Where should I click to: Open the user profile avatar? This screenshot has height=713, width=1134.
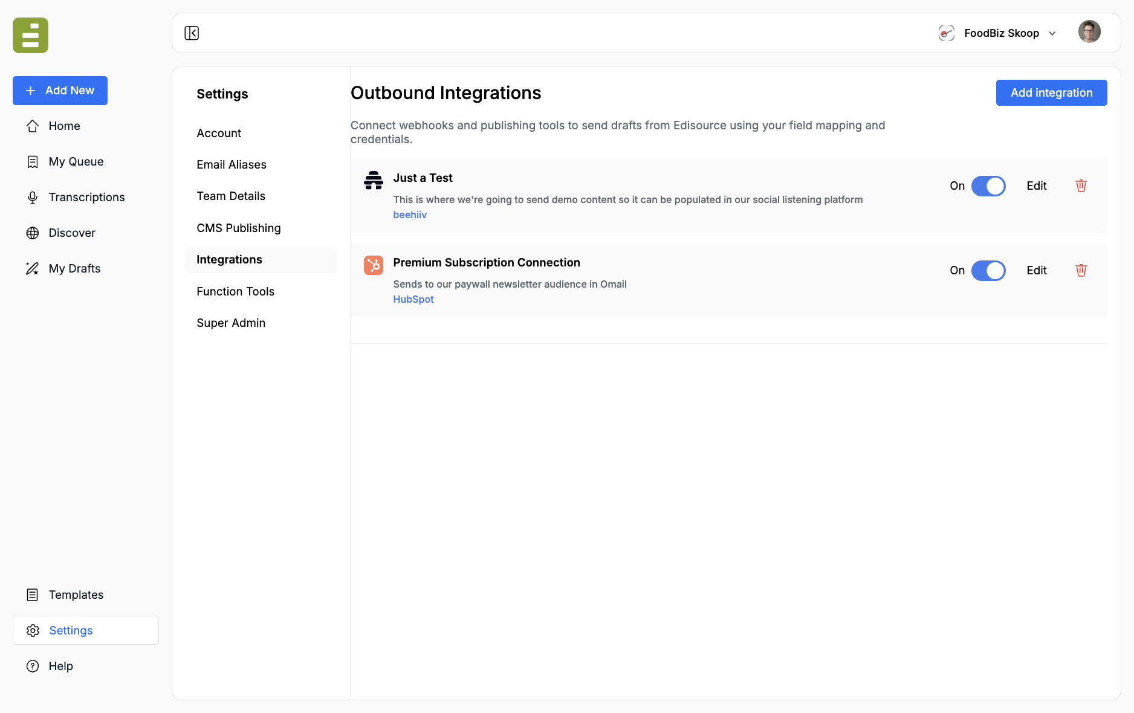click(x=1089, y=31)
